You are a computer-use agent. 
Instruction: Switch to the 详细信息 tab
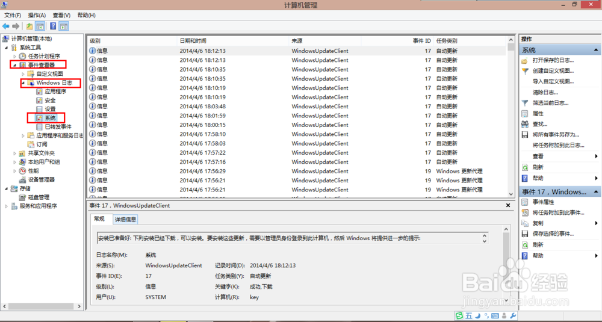click(126, 219)
